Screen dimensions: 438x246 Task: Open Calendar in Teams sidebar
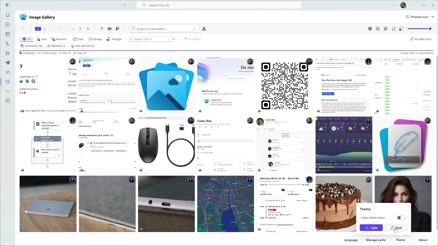click(8, 34)
